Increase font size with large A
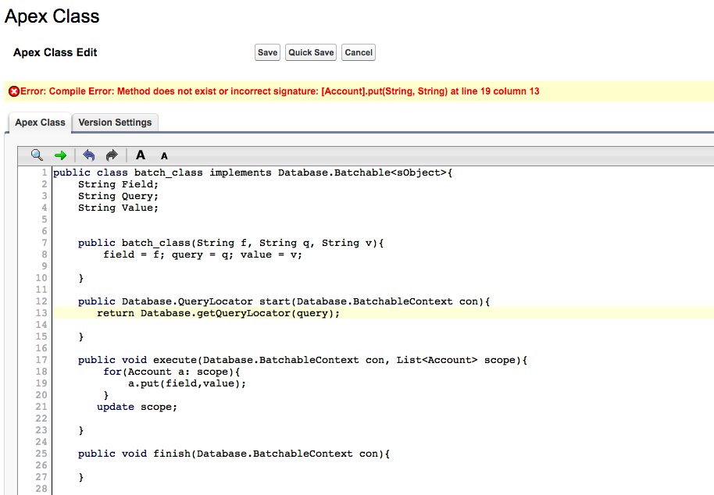 click(141, 155)
